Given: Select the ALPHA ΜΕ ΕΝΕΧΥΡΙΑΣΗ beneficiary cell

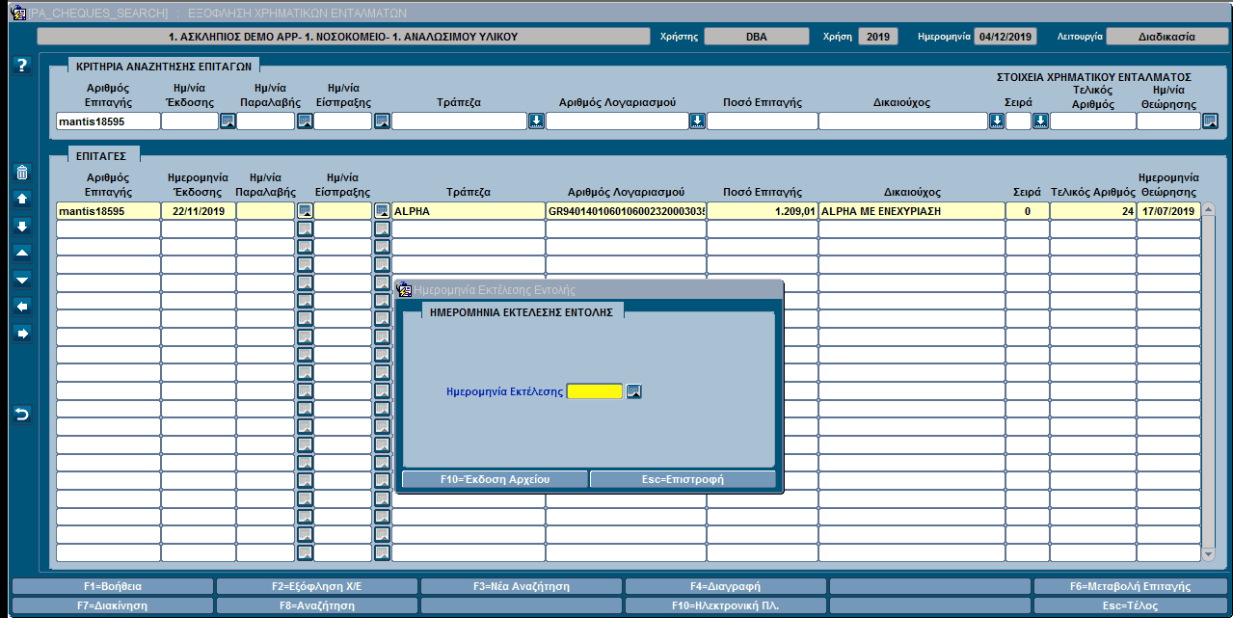Looking at the screenshot, I should tap(911, 211).
